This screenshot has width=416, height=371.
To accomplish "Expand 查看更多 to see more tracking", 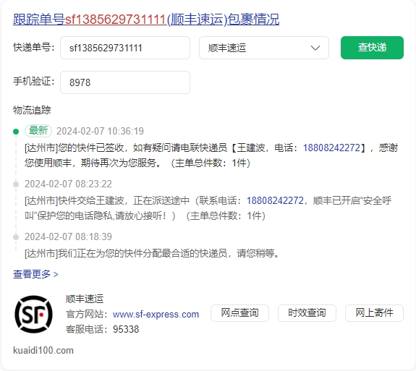I will click(x=36, y=274).
